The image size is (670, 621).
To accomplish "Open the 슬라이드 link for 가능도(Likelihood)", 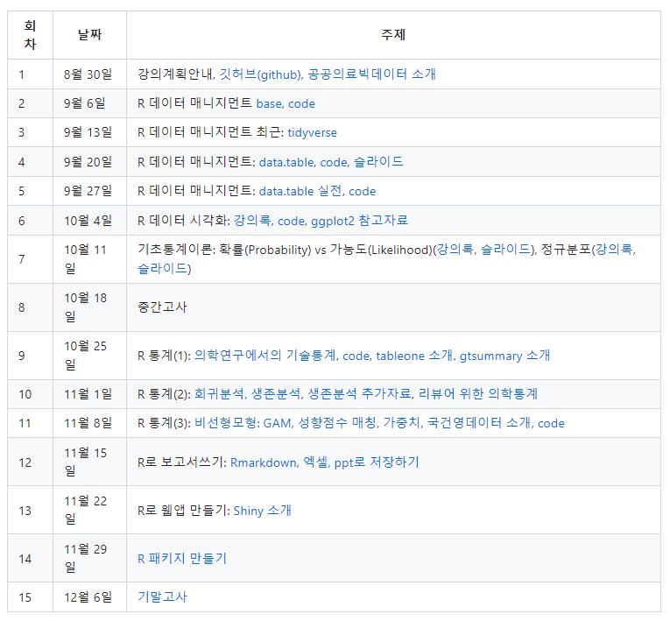I will [505, 250].
